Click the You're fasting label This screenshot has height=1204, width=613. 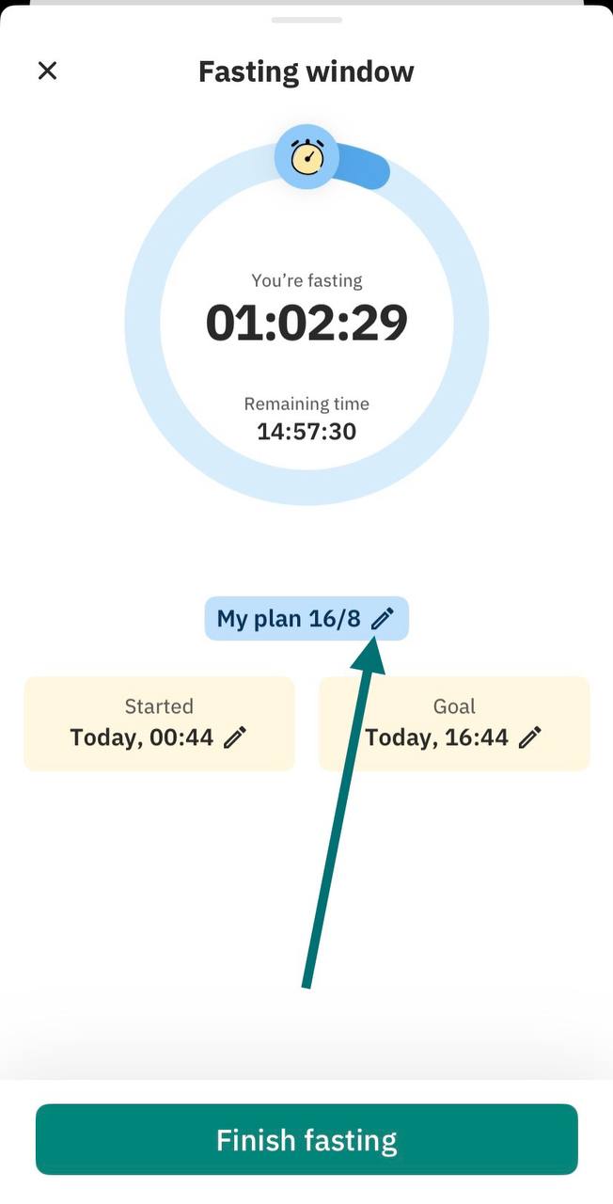point(306,280)
